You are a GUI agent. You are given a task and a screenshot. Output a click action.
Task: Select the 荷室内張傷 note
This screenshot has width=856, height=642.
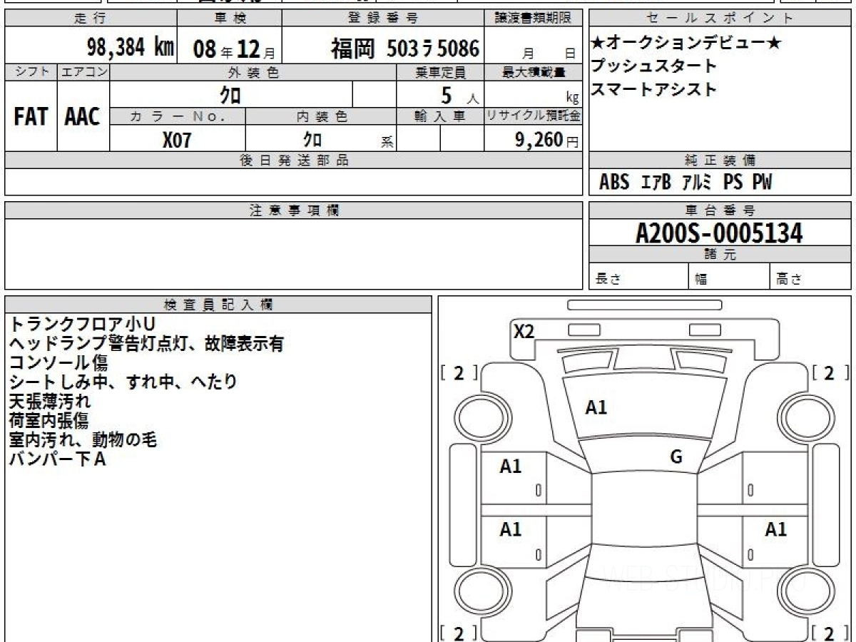[x=49, y=421]
